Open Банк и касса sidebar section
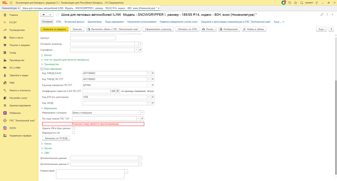The image size is (337, 181). [x=16, y=37]
